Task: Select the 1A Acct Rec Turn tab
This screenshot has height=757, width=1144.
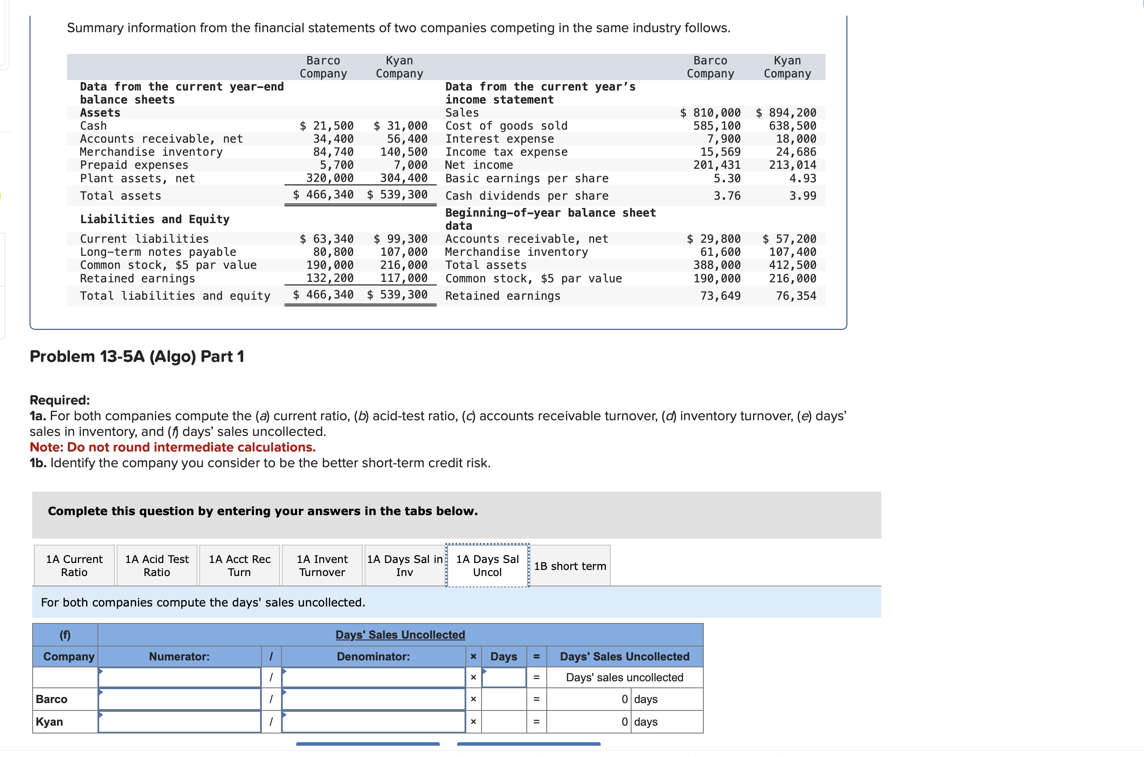Action: 239,565
